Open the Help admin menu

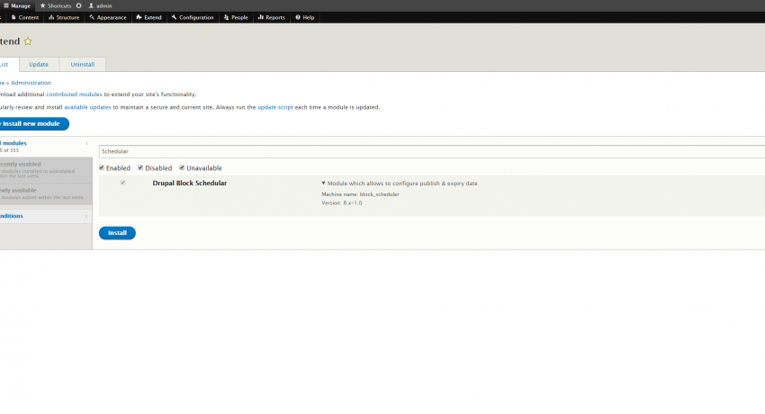point(305,18)
